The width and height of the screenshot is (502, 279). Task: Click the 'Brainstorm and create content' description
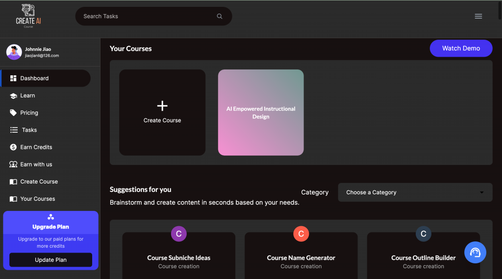(x=204, y=203)
